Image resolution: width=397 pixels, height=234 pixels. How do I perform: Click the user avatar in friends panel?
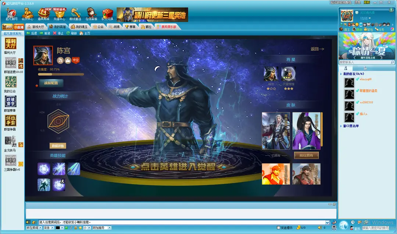(347, 16)
